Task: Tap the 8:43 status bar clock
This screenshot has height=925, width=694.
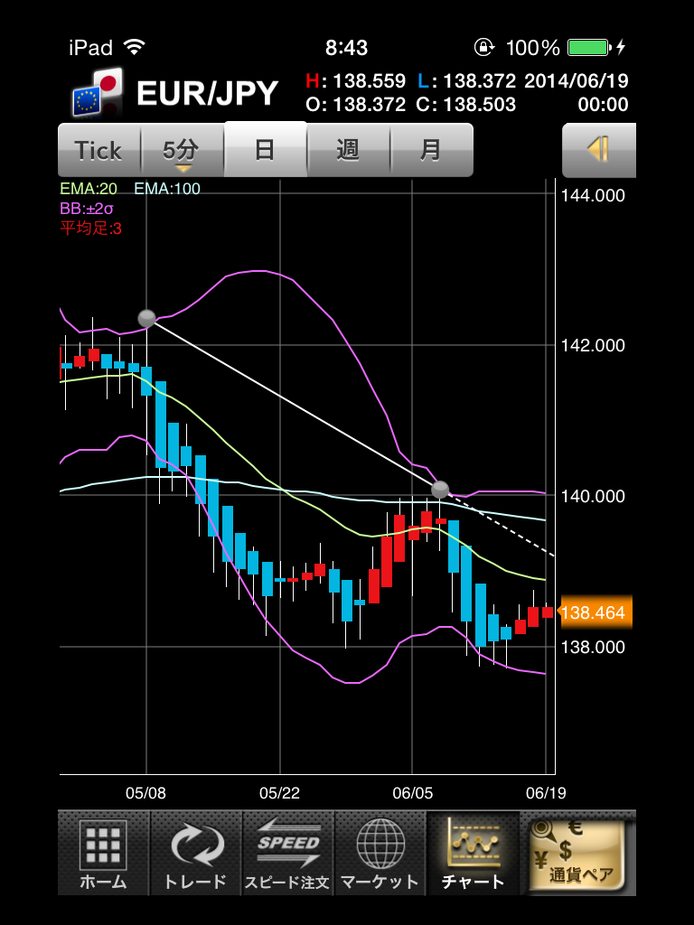Action: click(x=346, y=48)
